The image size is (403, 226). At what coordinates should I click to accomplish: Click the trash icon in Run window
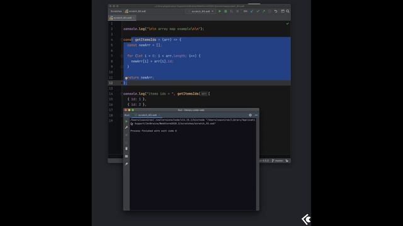tap(126, 149)
